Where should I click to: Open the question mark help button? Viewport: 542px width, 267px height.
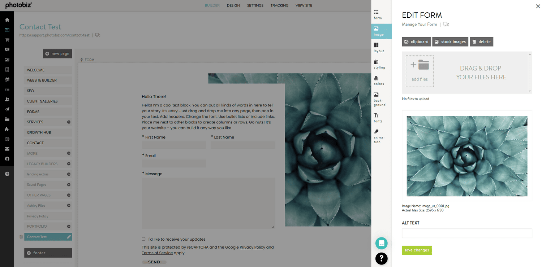point(382,258)
